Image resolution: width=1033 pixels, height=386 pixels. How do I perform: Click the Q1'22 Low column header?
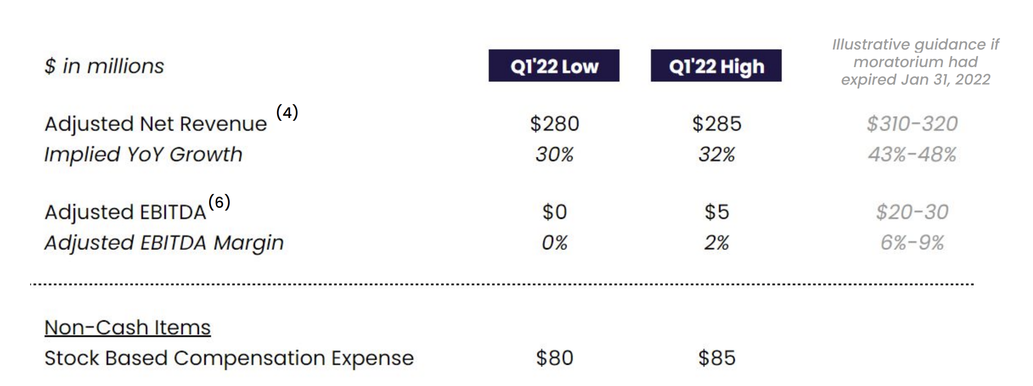click(x=554, y=66)
